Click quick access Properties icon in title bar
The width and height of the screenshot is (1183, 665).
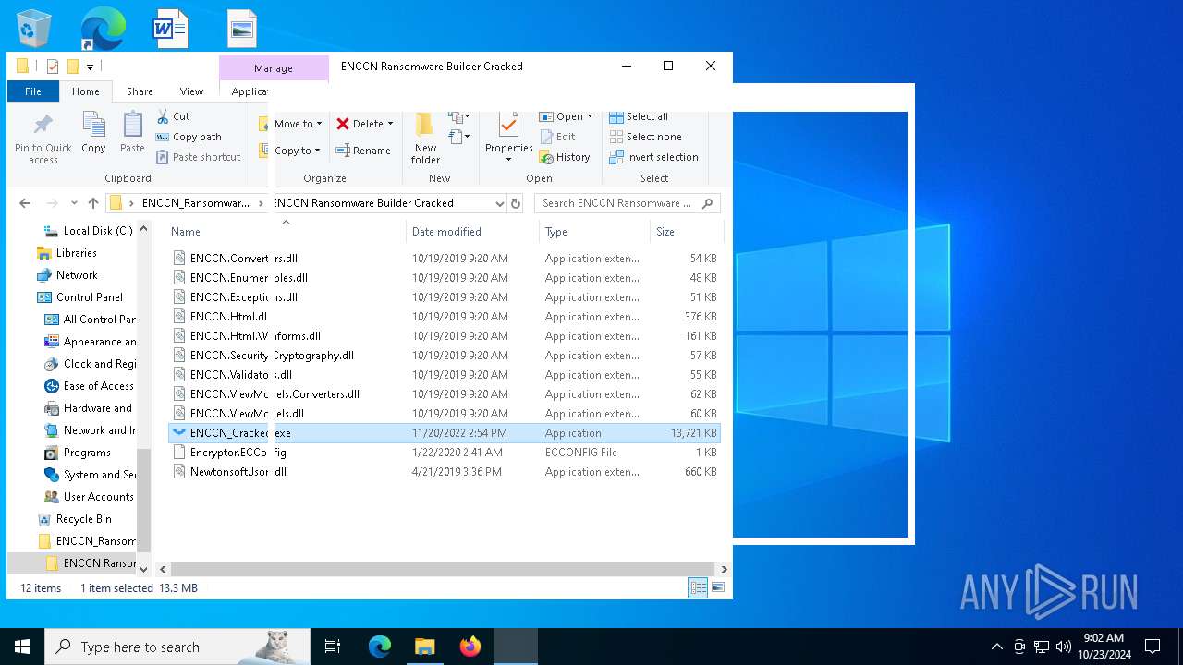click(53, 66)
